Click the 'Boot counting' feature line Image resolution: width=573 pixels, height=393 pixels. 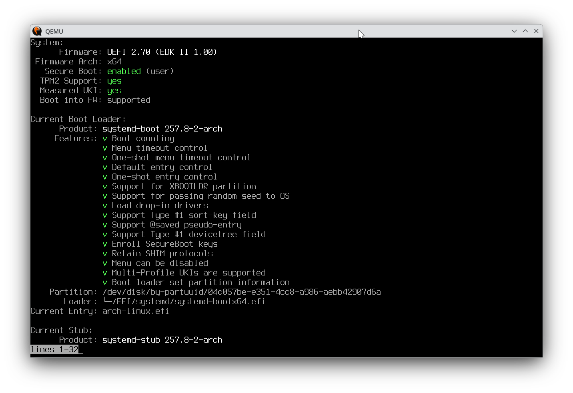pyautogui.click(x=139, y=138)
